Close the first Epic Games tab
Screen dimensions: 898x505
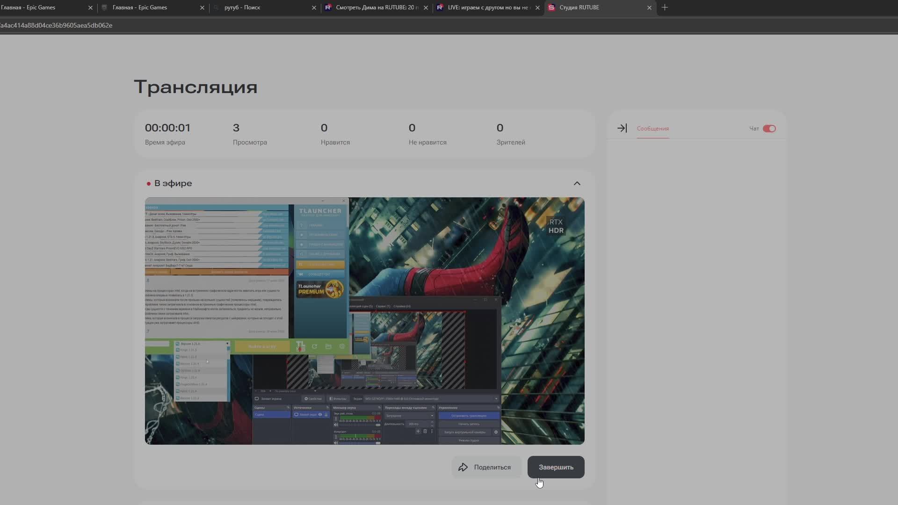pos(90,7)
